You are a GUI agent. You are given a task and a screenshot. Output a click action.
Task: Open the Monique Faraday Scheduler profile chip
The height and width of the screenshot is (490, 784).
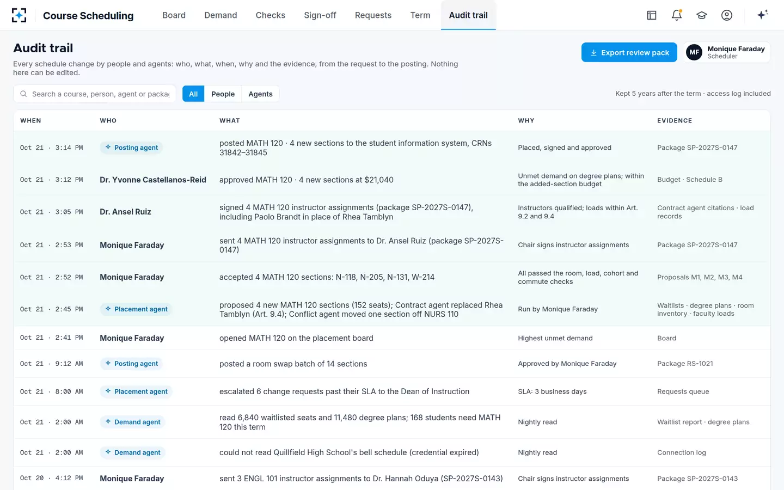click(727, 52)
